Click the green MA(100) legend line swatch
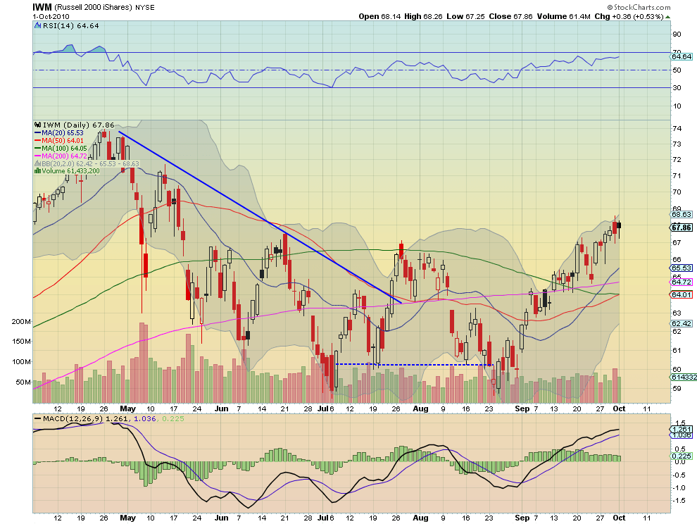Screen dimensions: 697x524 click(x=38, y=149)
